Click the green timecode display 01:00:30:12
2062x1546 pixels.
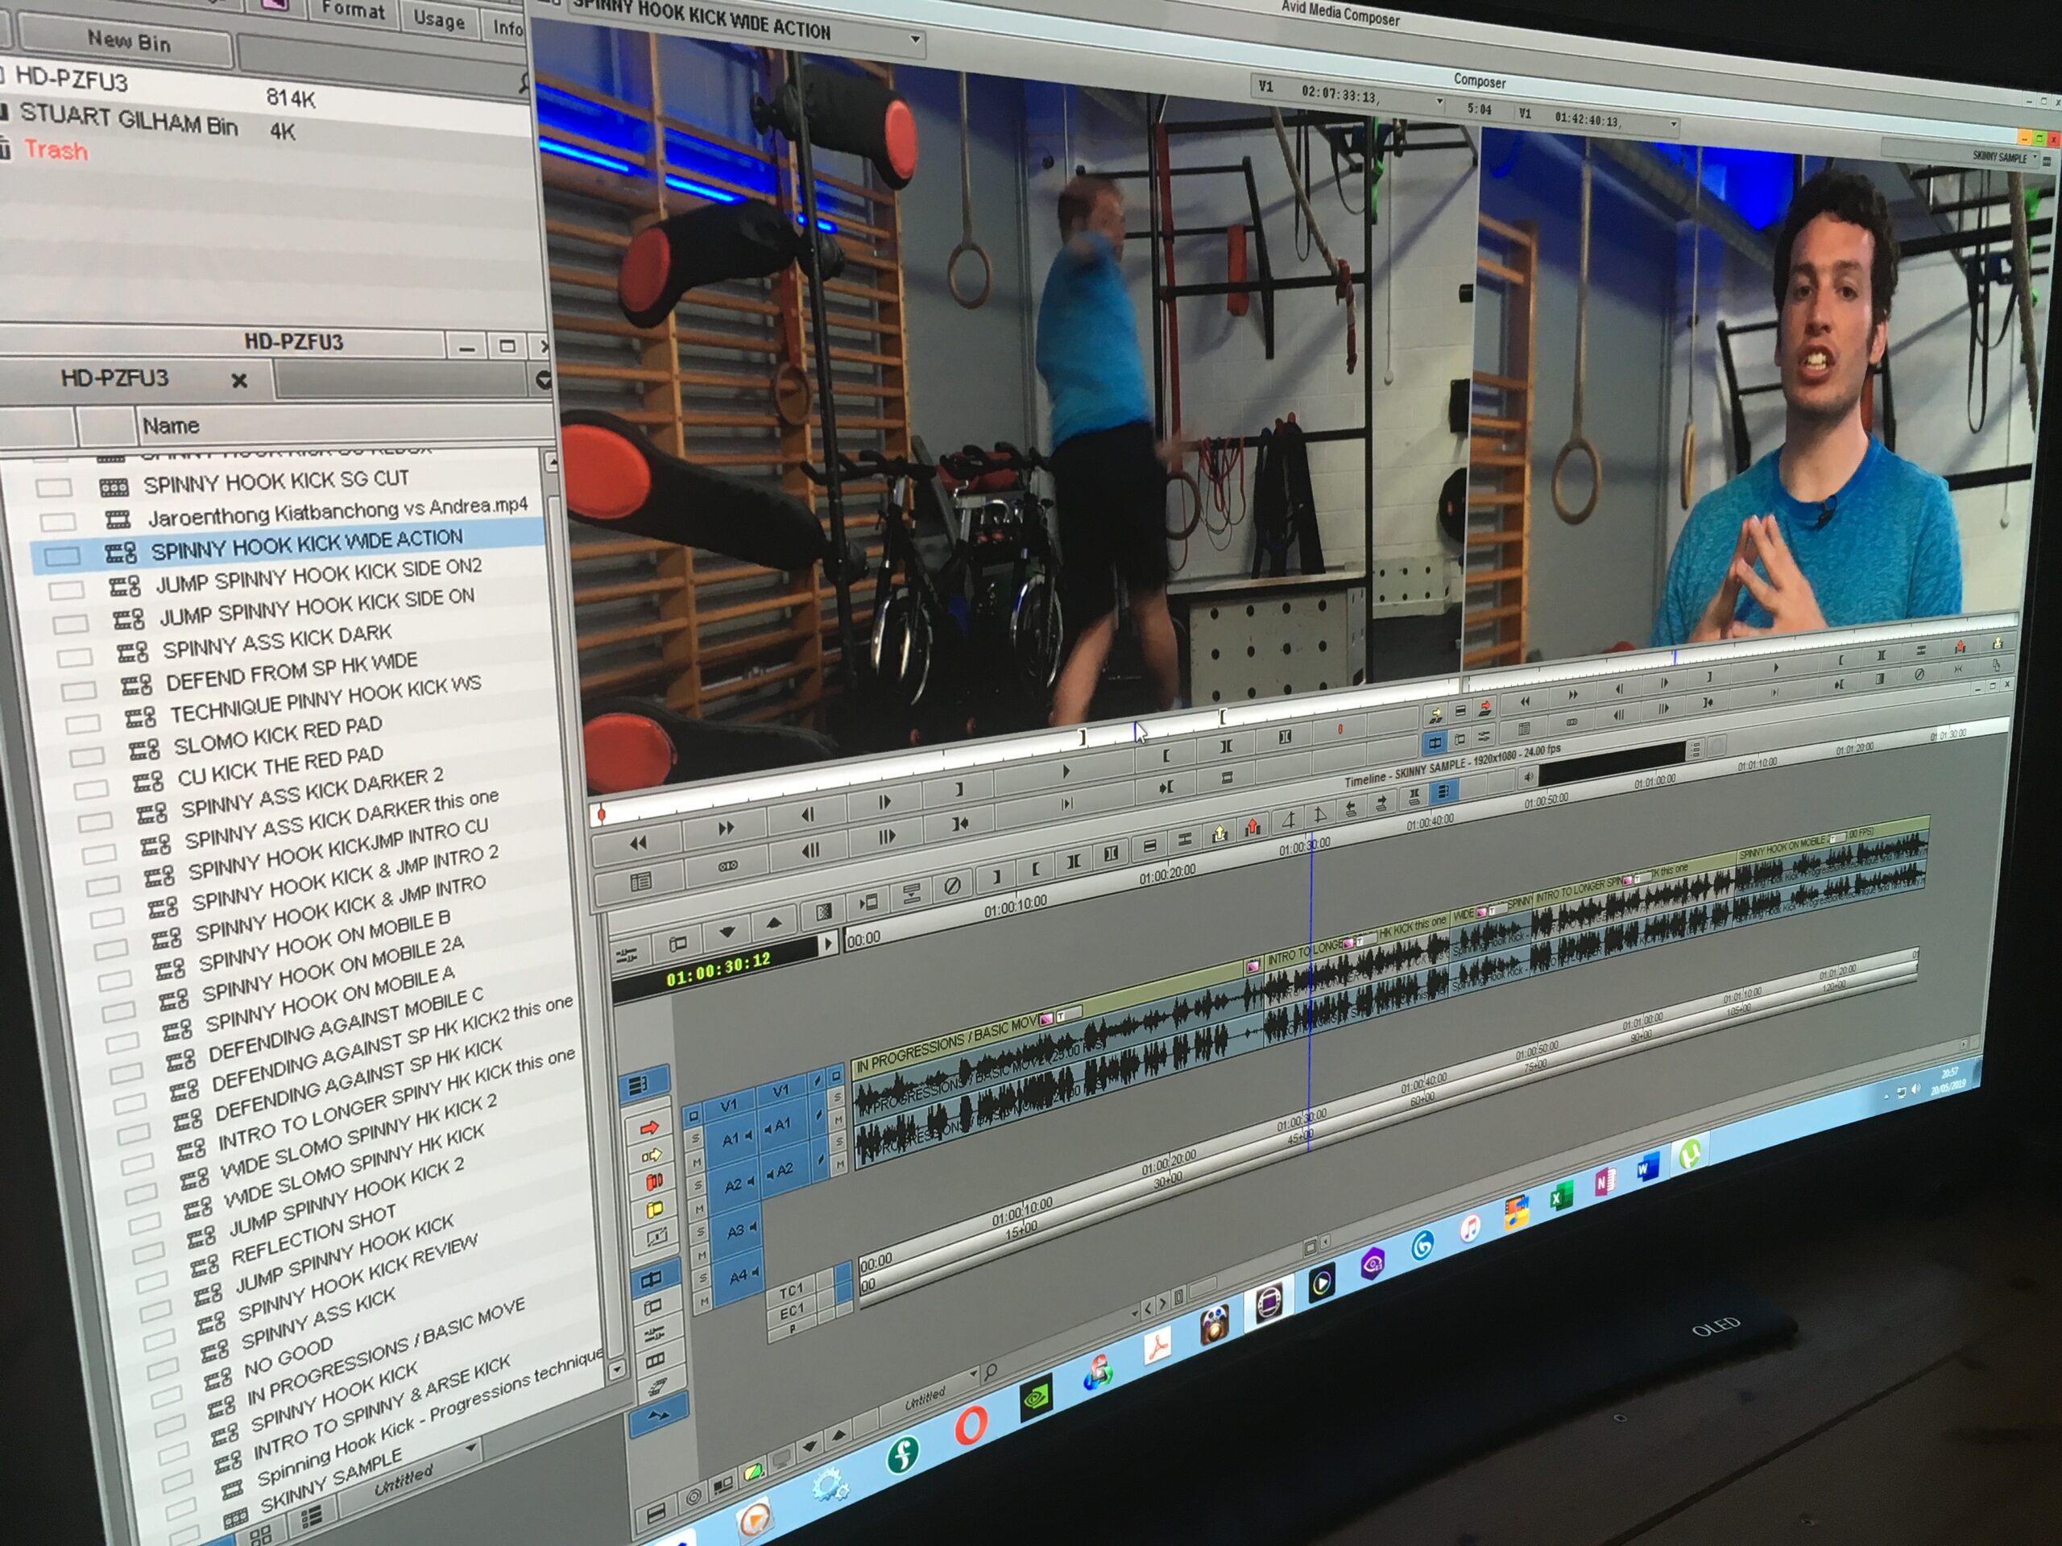click(718, 970)
